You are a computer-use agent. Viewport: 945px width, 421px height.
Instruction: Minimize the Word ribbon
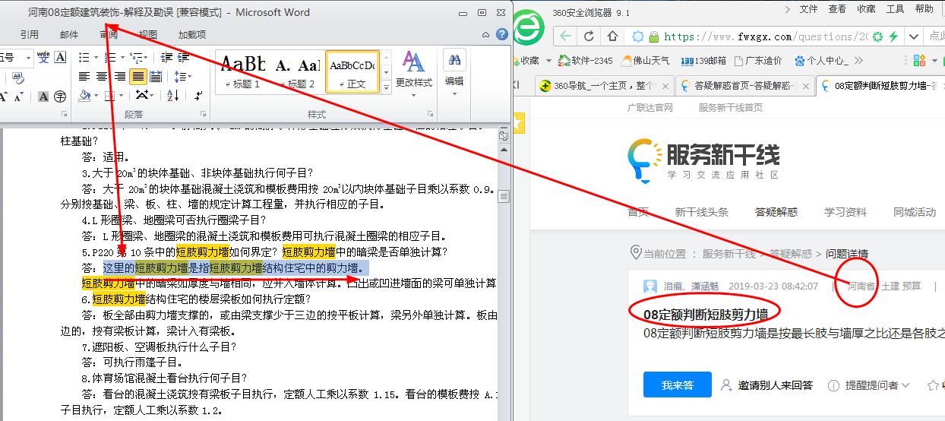click(488, 34)
